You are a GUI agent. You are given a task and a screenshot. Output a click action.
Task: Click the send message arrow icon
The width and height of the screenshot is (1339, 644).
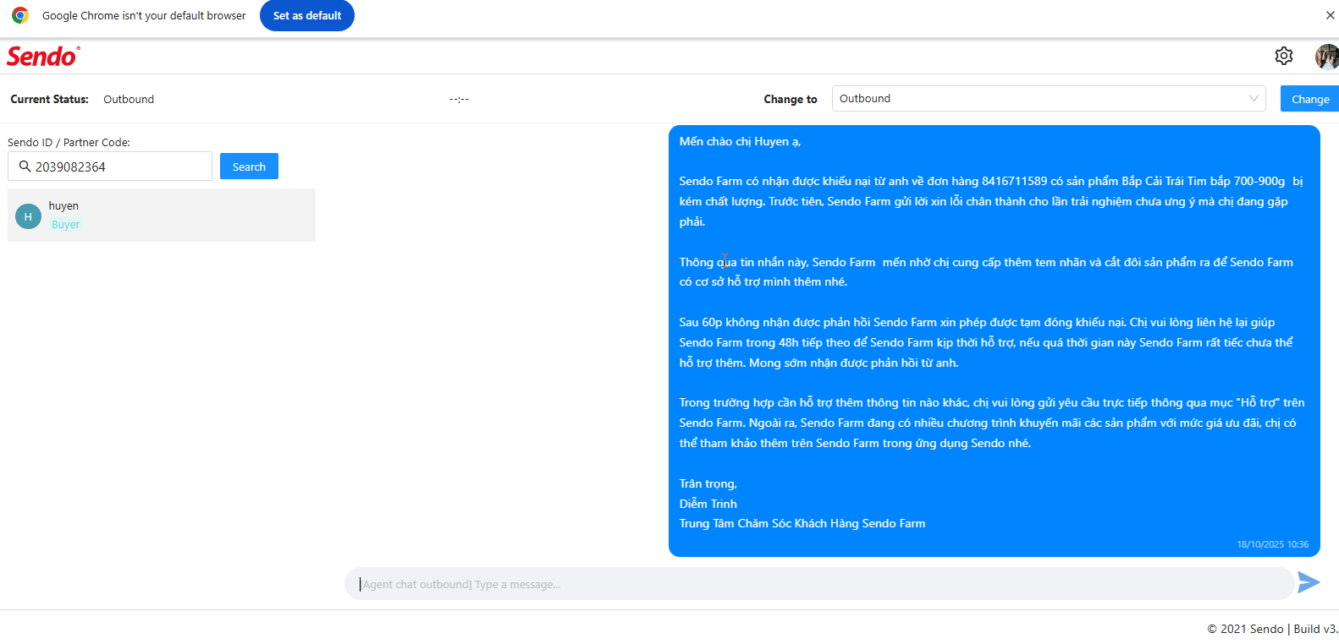(1309, 582)
